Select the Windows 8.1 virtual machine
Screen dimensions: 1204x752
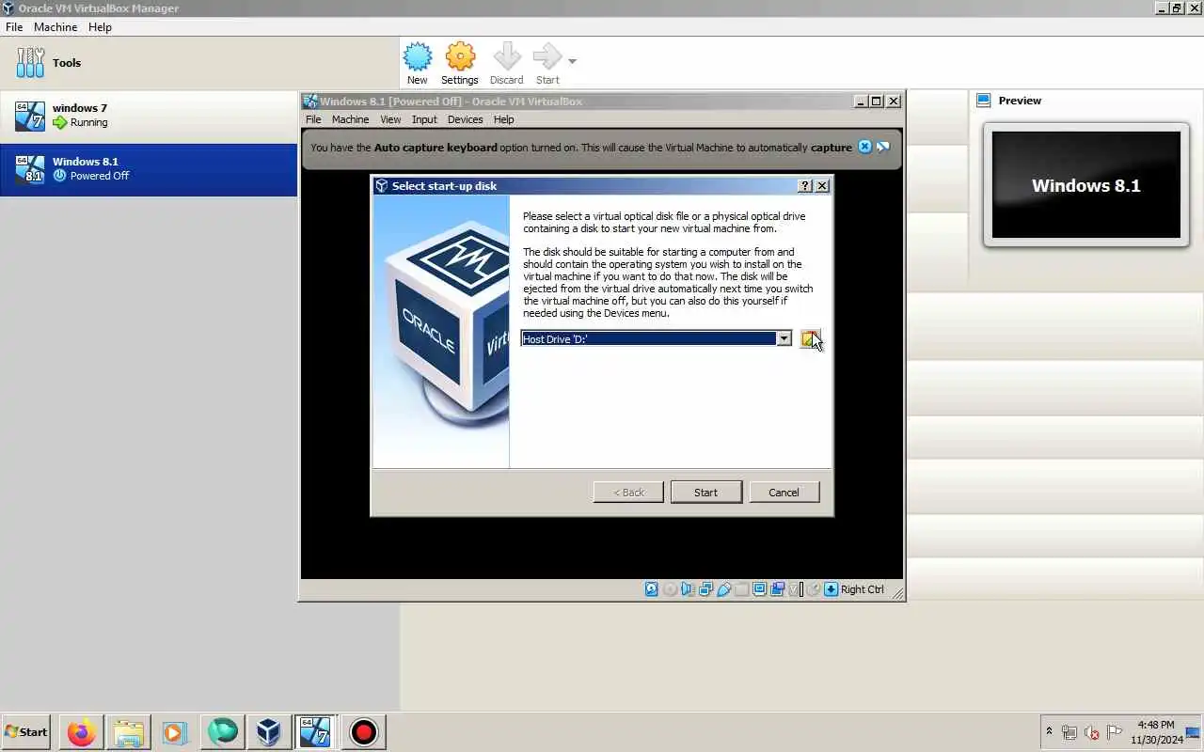pyautogui.click(x=149, y=169)
